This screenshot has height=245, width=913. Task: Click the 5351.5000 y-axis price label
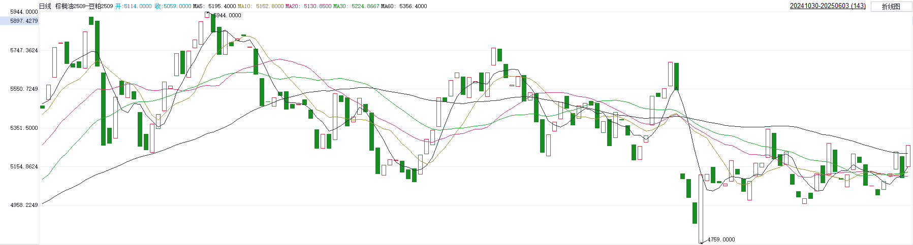click(24, 128)
